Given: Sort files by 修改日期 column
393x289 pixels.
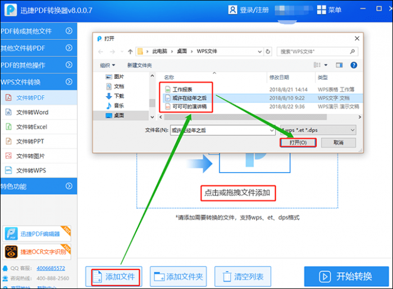Looking at the screenshot, I should 279,78.
